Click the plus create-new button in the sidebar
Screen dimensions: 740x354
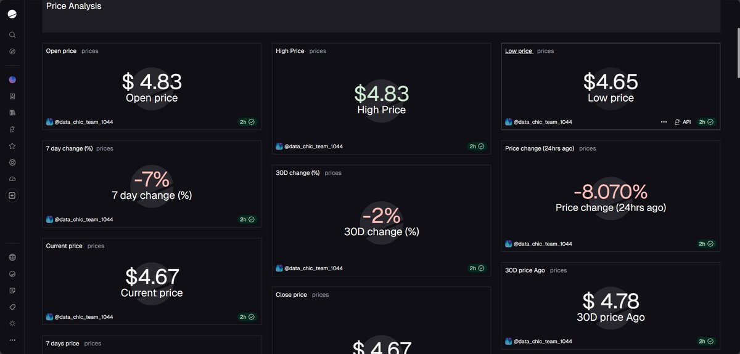(12, 195)
